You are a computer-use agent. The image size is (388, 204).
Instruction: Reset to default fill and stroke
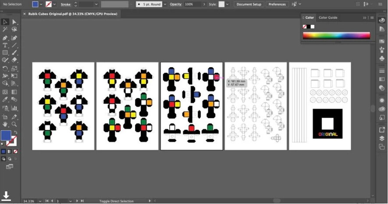(x=3, y=144)
